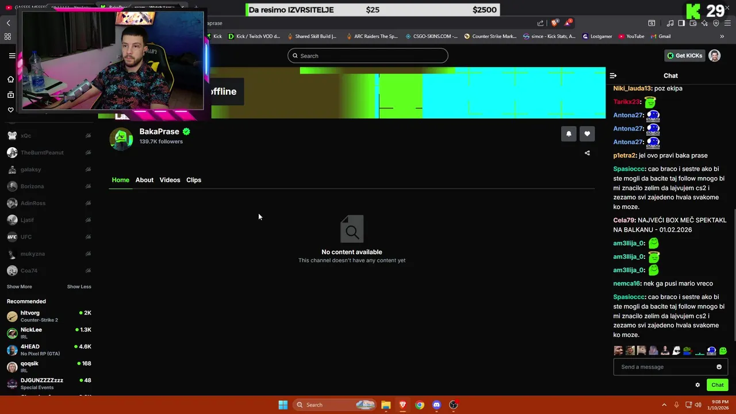Open the browser main menu
Viewport: 736px width, 414px height.
point(728,23)
